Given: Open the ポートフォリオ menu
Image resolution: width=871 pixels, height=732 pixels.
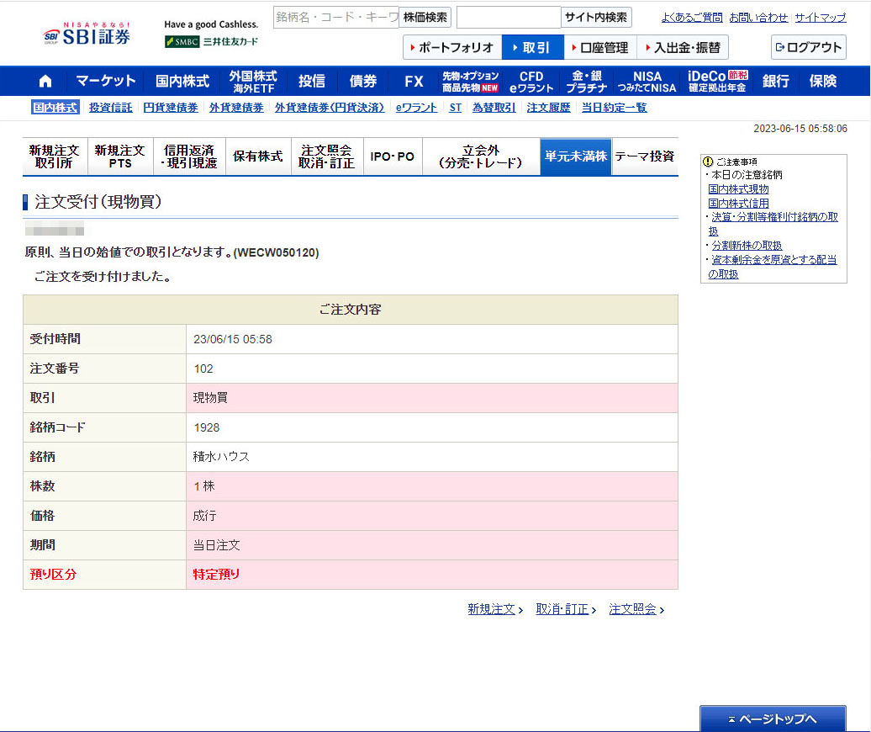Looking at the screenshot, I should pyautogui.click(x=451, y=47).
